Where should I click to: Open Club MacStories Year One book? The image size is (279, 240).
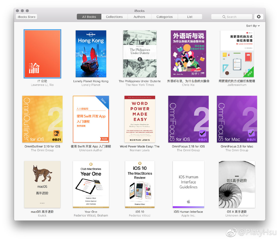coord(91,184)
